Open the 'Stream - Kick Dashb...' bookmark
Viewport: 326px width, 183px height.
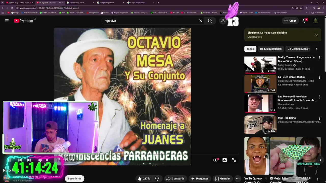click(75, 12)
